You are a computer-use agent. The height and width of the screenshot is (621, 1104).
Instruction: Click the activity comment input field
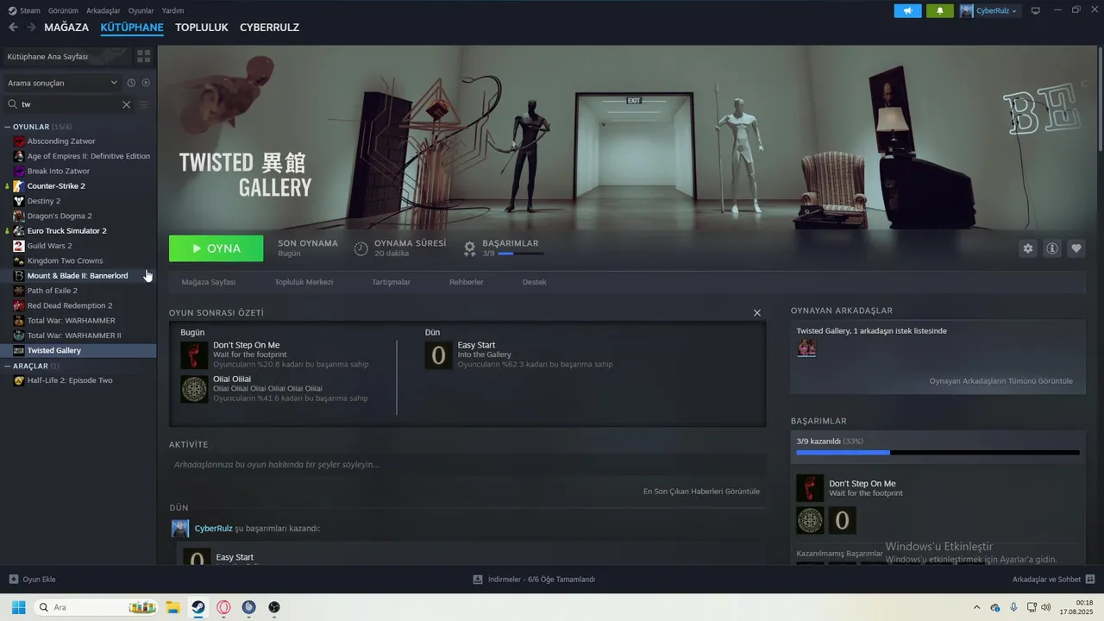point(467,464)
